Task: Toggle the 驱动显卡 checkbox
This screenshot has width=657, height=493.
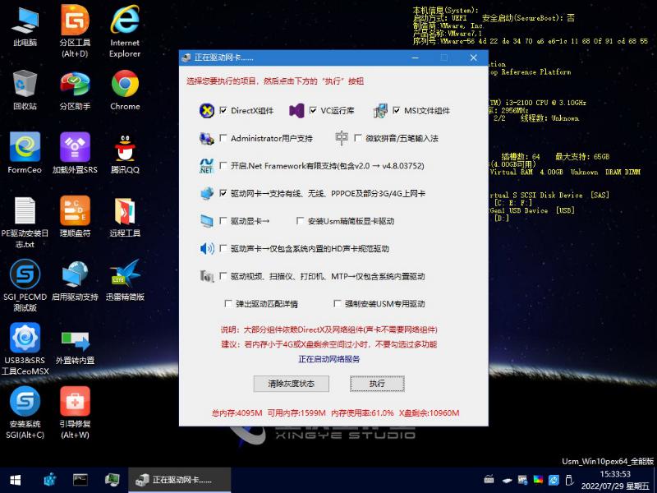Action: tap(223, 221)
